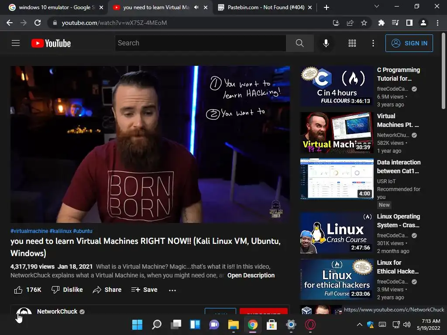Click the video player to pause
The width and height of the screenshot is (447, 335).
(150, 144)
